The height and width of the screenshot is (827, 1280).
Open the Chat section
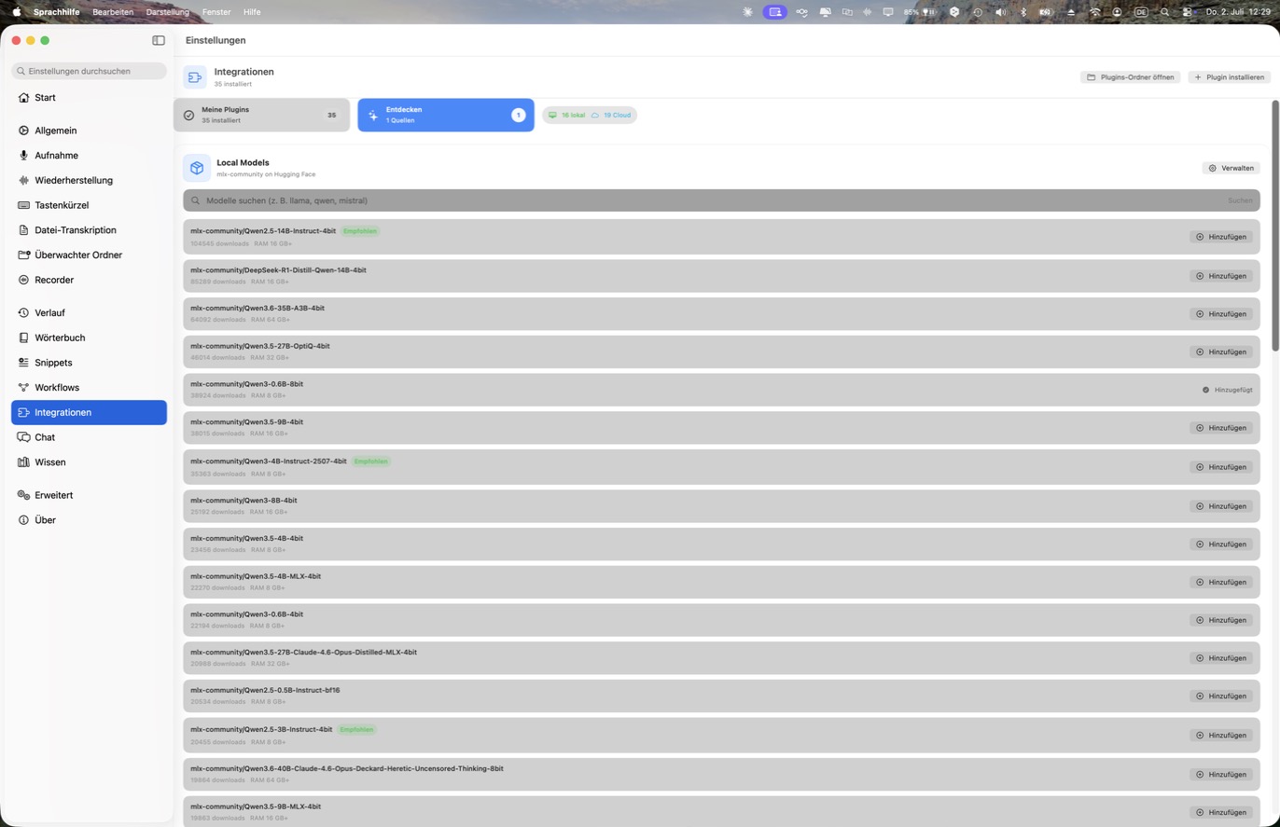coord(89,437)
